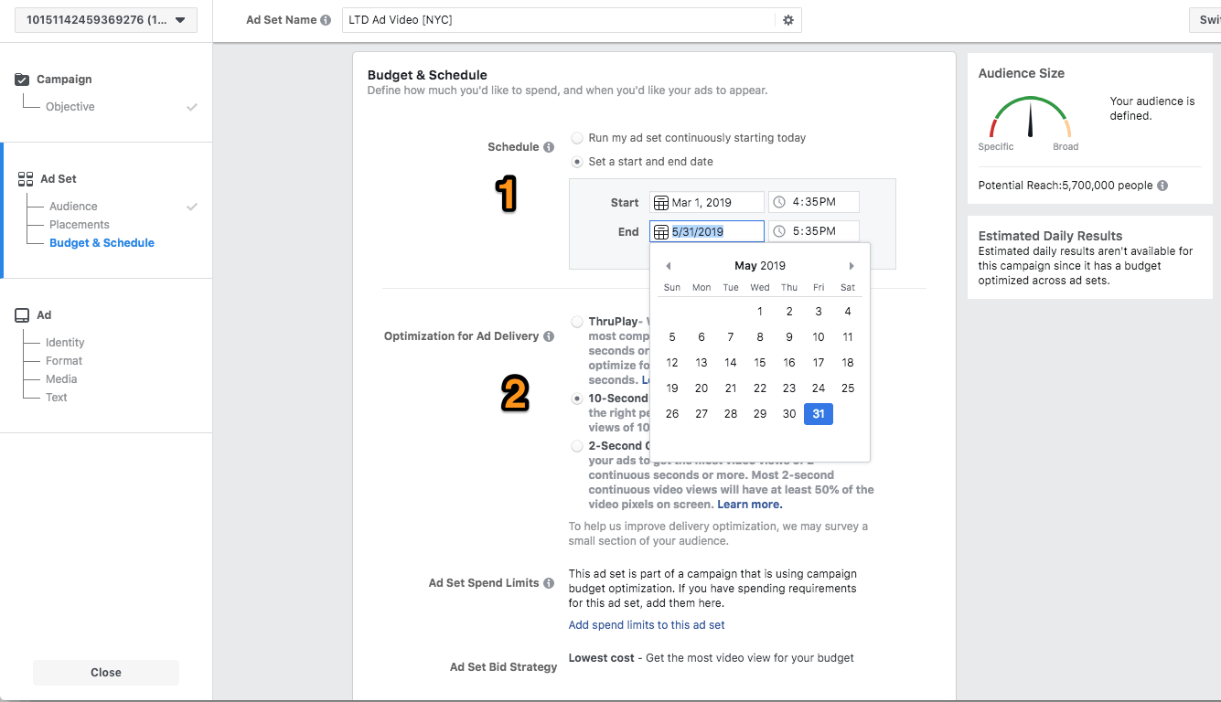Select 10-Second video views option

pos(577,399)
